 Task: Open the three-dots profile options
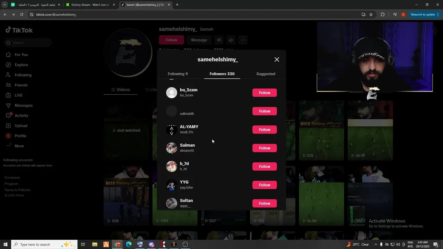243,40
